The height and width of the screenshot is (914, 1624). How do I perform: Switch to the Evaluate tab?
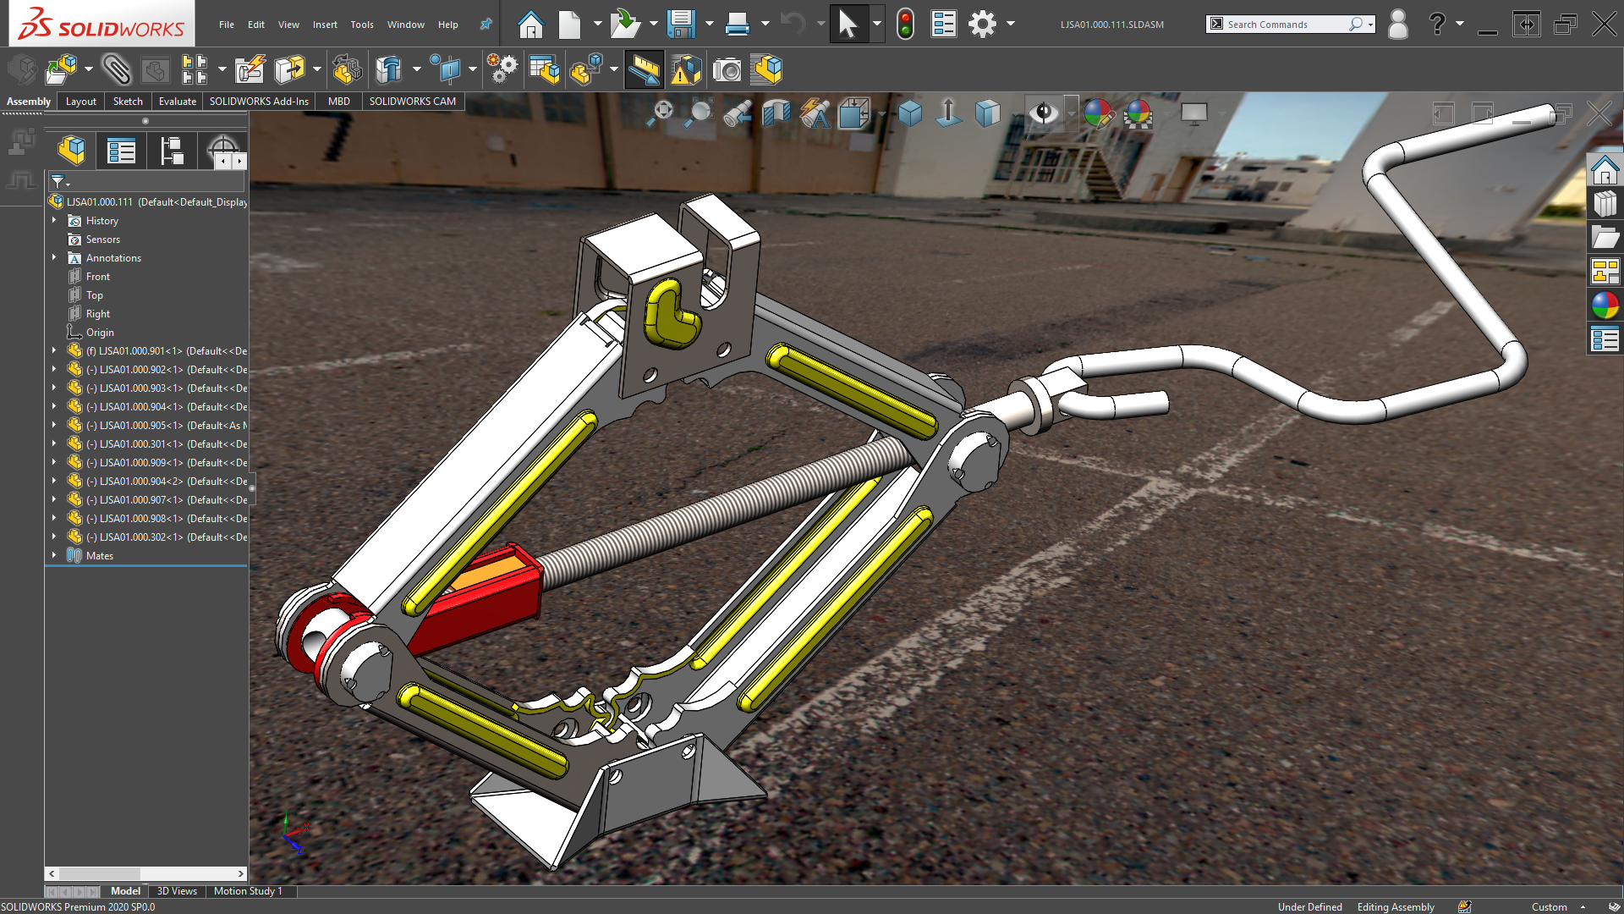pyautogui.click(x=177, y=102)
